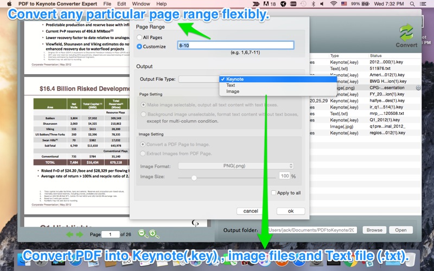
Task: Open the Bluetooth menu bar icon
Action: 314,4
